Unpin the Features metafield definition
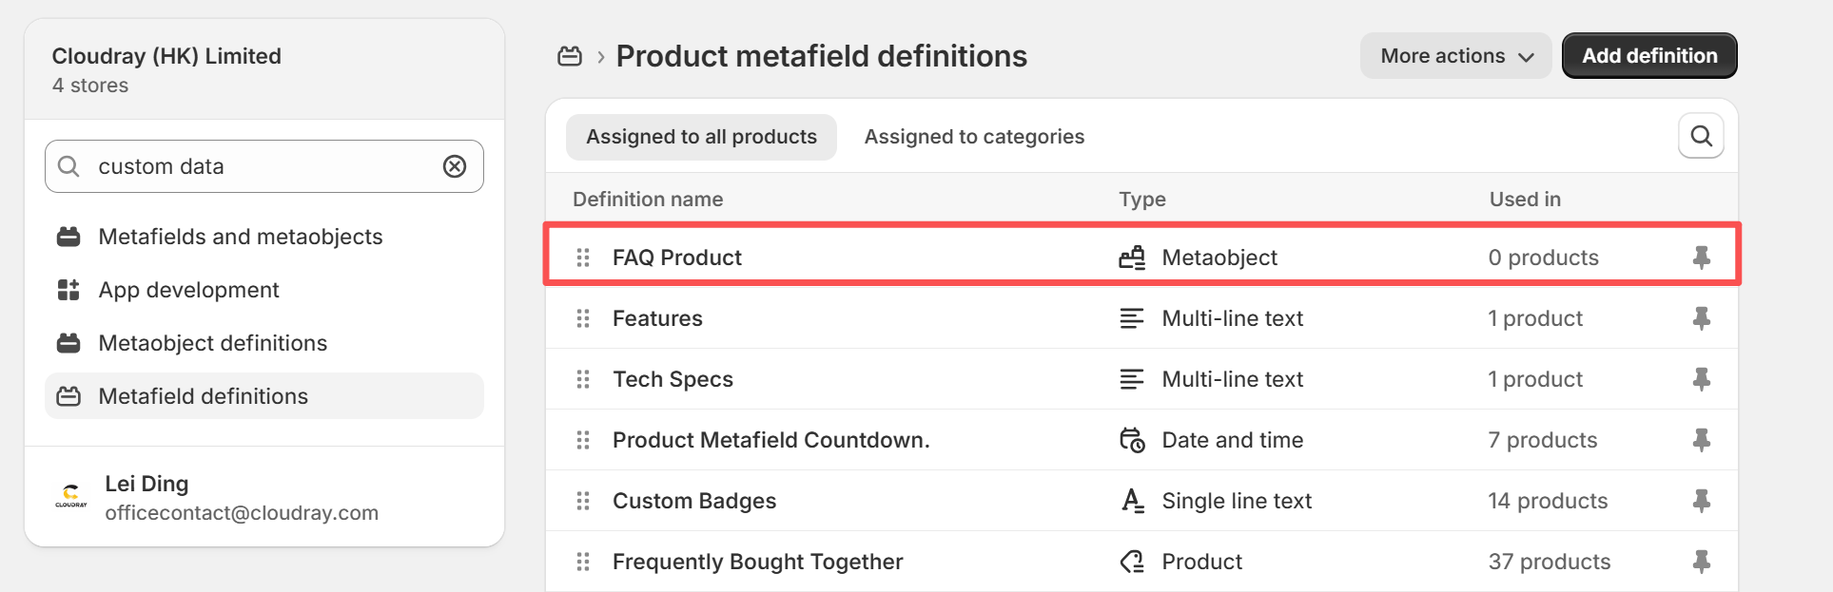The height and width of the screenshot is (592, 1833). [1701, 318]
